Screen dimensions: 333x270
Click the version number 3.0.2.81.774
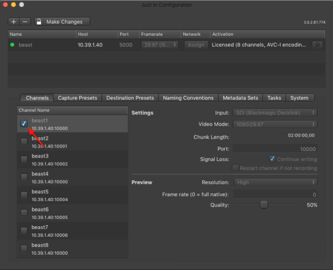pyautogui.click(x=314, y=22)
